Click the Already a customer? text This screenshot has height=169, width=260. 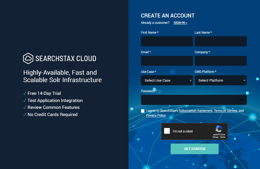(155, 23)
